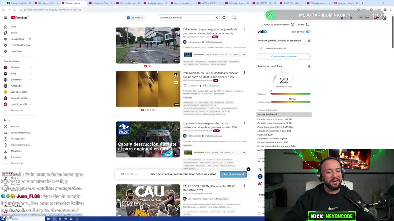Screen dimensions: 394x221
Task: Open a new browser tab
Action: 362,3
